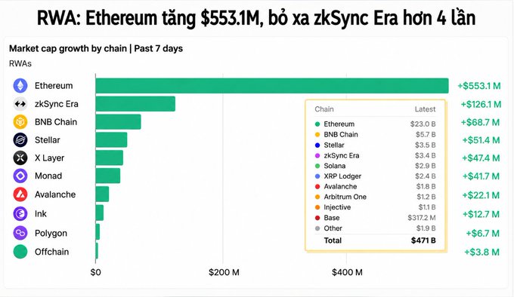Click the '+$68.7 M' value label
Screen dimensions: 514x297
pyautogui.click(x=480, y=123)
